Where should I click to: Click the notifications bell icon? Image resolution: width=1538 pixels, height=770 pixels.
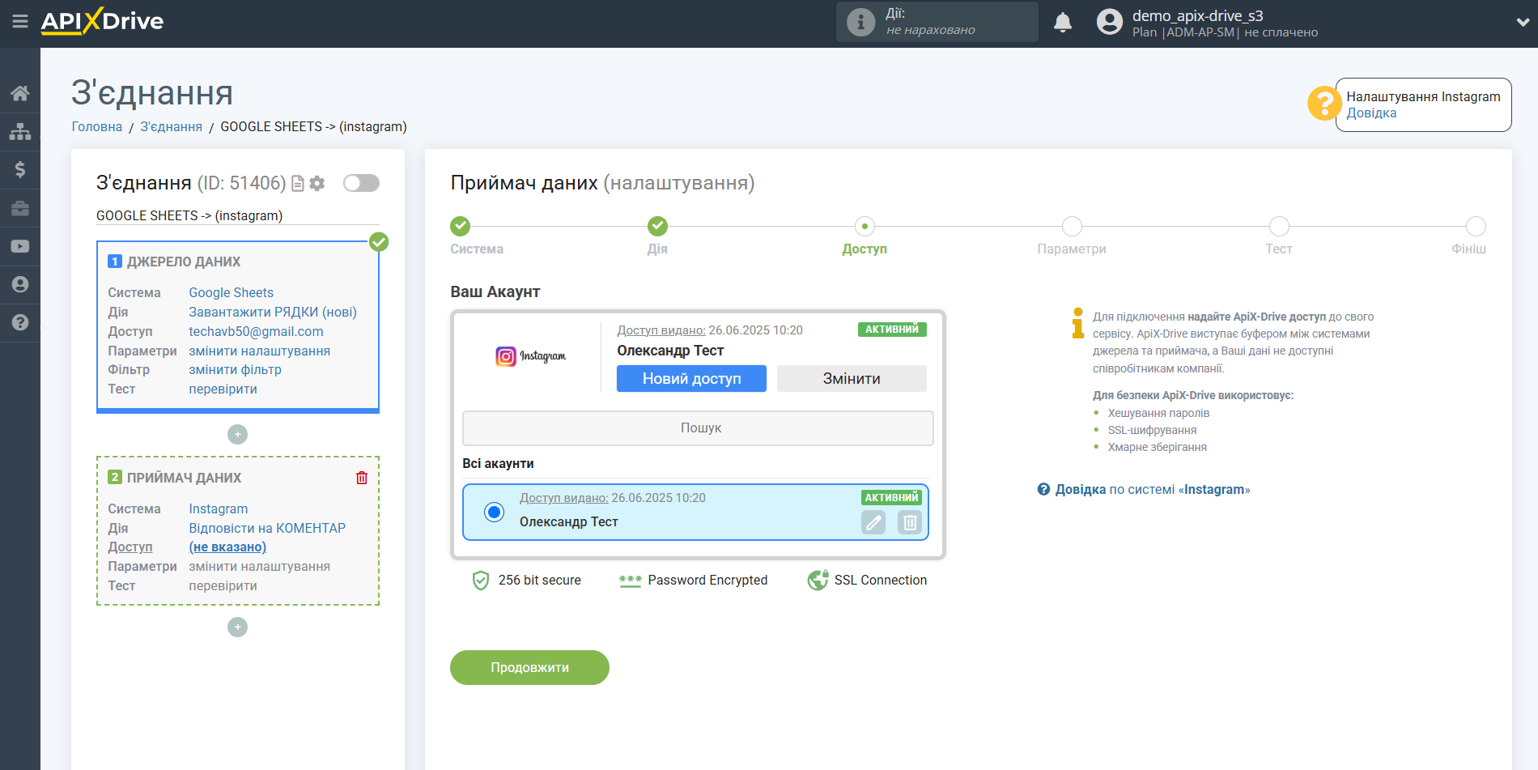pyautogui.click(x=1063, y=23)
